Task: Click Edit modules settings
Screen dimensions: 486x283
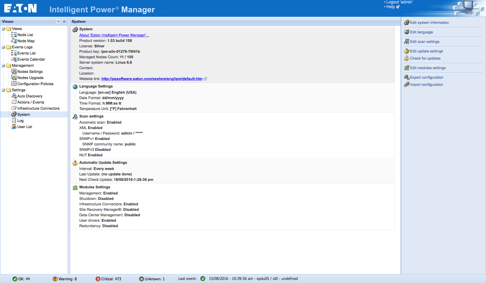Action: point(428,68)
